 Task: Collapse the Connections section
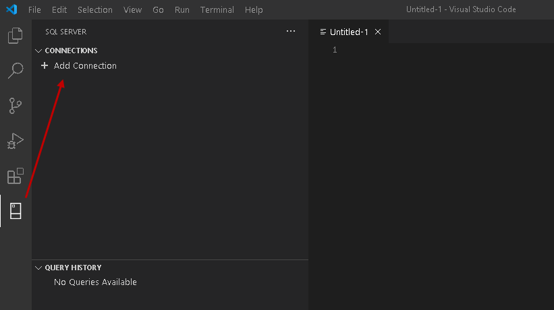38,51
